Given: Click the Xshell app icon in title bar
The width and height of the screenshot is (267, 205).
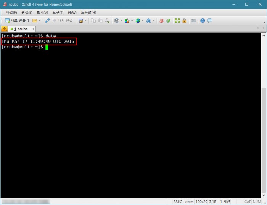Looking at the screenshot, I should [5, 4].
